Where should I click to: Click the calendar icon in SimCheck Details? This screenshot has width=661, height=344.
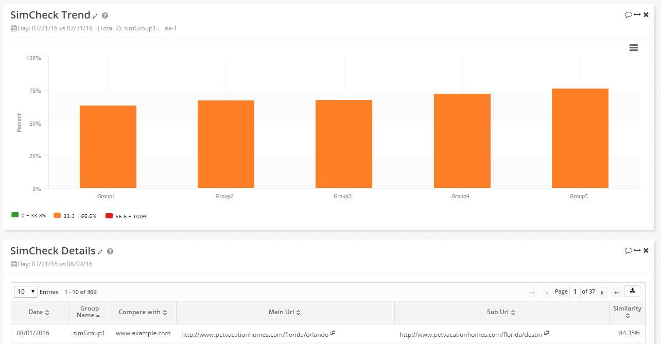pyautogui.click(x=14, y=264)
